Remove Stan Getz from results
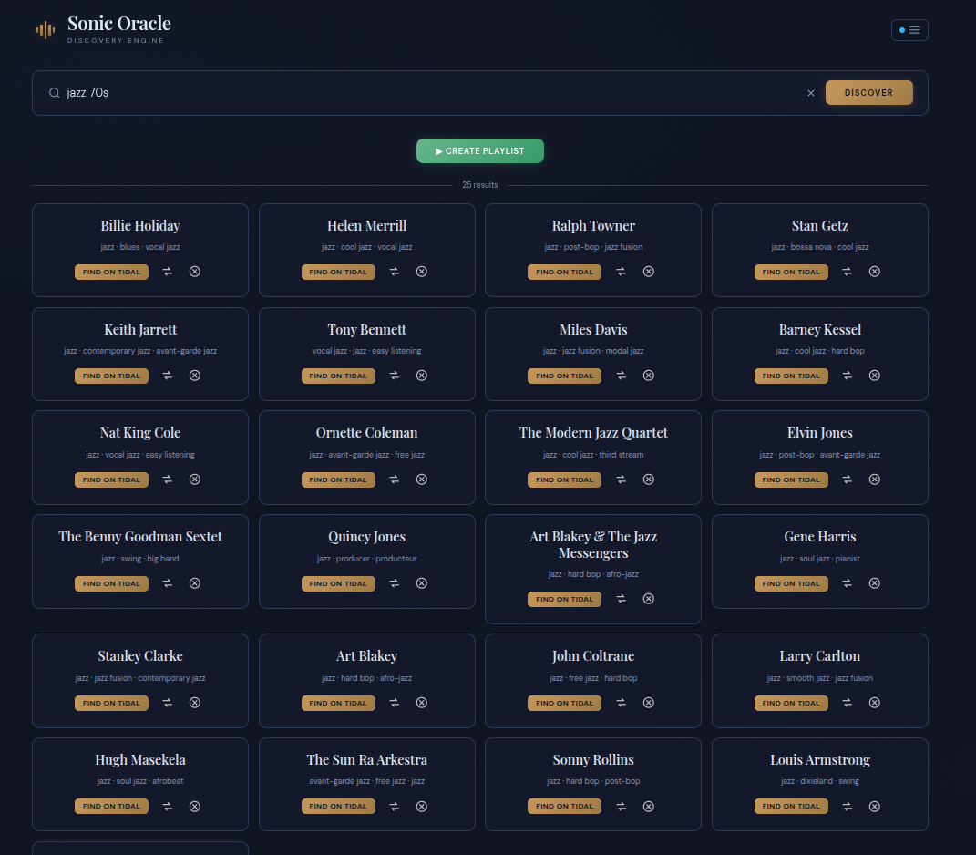This screenshot has height=855, width=976. pos(875,272)
